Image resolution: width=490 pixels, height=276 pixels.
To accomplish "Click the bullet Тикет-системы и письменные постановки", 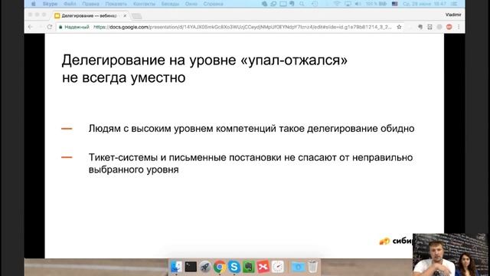I will pos(250,163).
